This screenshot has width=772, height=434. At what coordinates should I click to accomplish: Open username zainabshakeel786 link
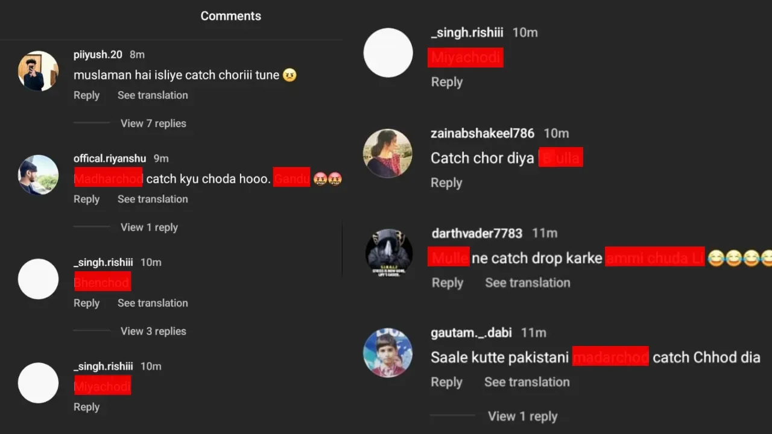tap(482, 133)
